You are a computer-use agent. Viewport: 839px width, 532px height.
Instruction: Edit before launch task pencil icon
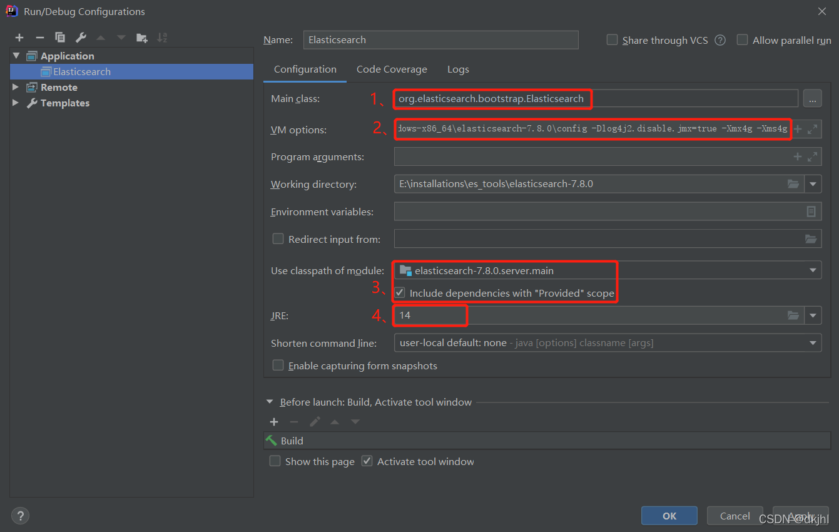(315, 422)
